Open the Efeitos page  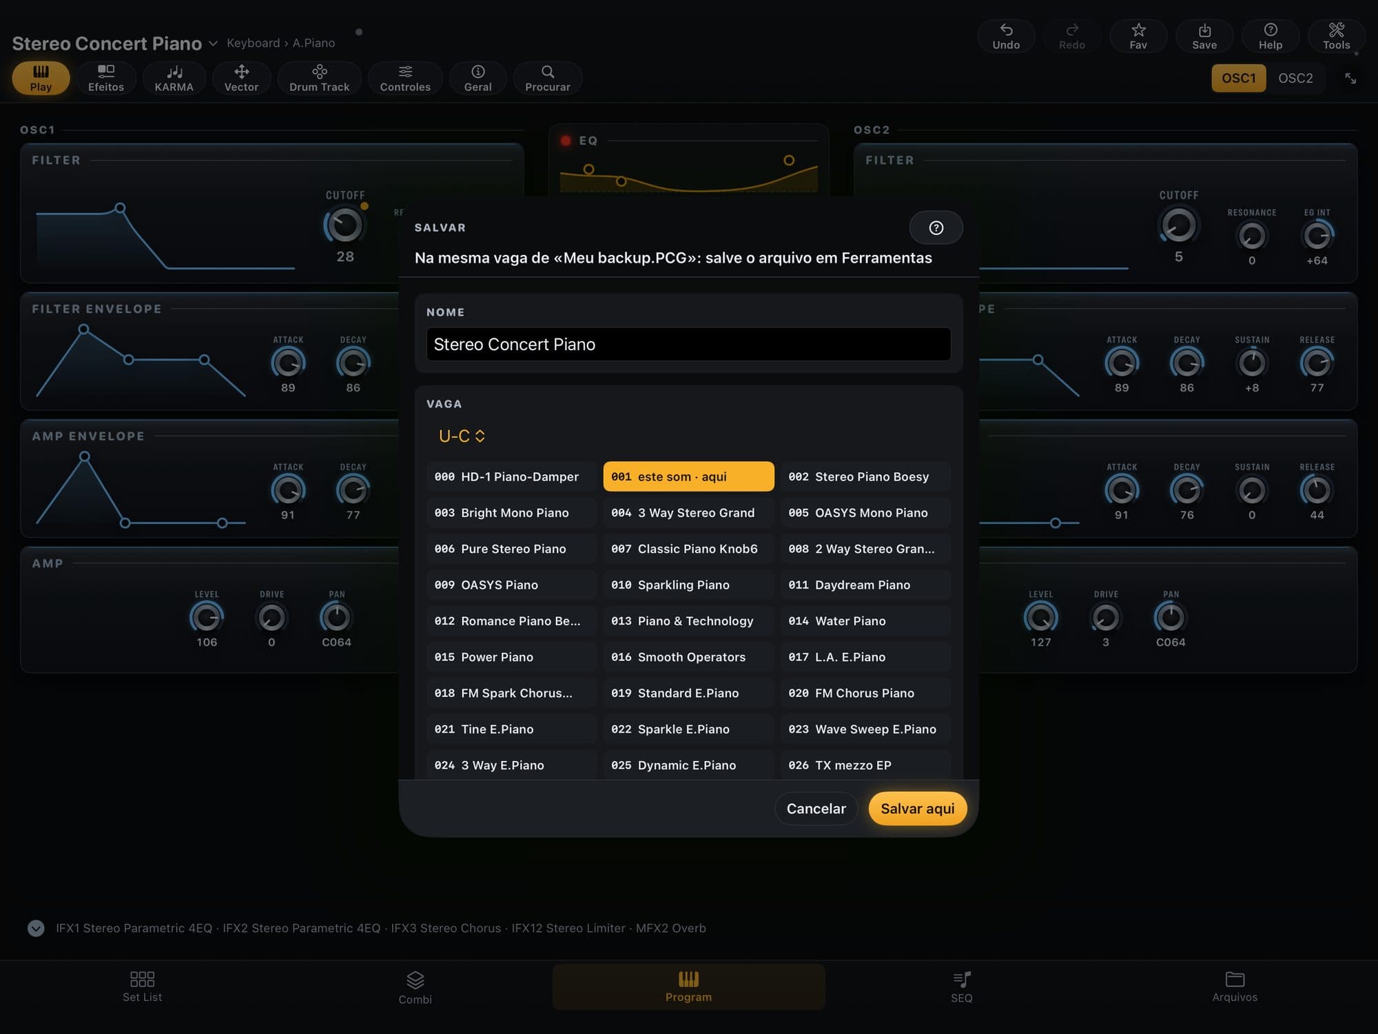(106, 78)
